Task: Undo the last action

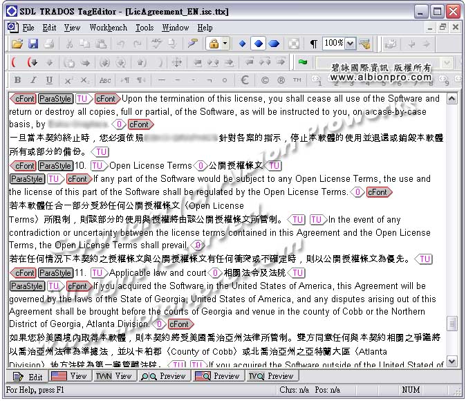Action: [121, 44]
